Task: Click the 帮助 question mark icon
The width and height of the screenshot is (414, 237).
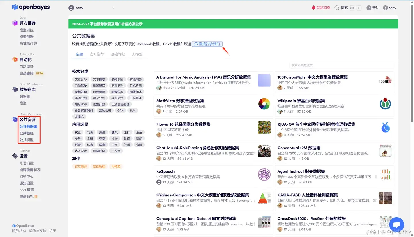Action: pyautogui.click(x=369, y=8)
